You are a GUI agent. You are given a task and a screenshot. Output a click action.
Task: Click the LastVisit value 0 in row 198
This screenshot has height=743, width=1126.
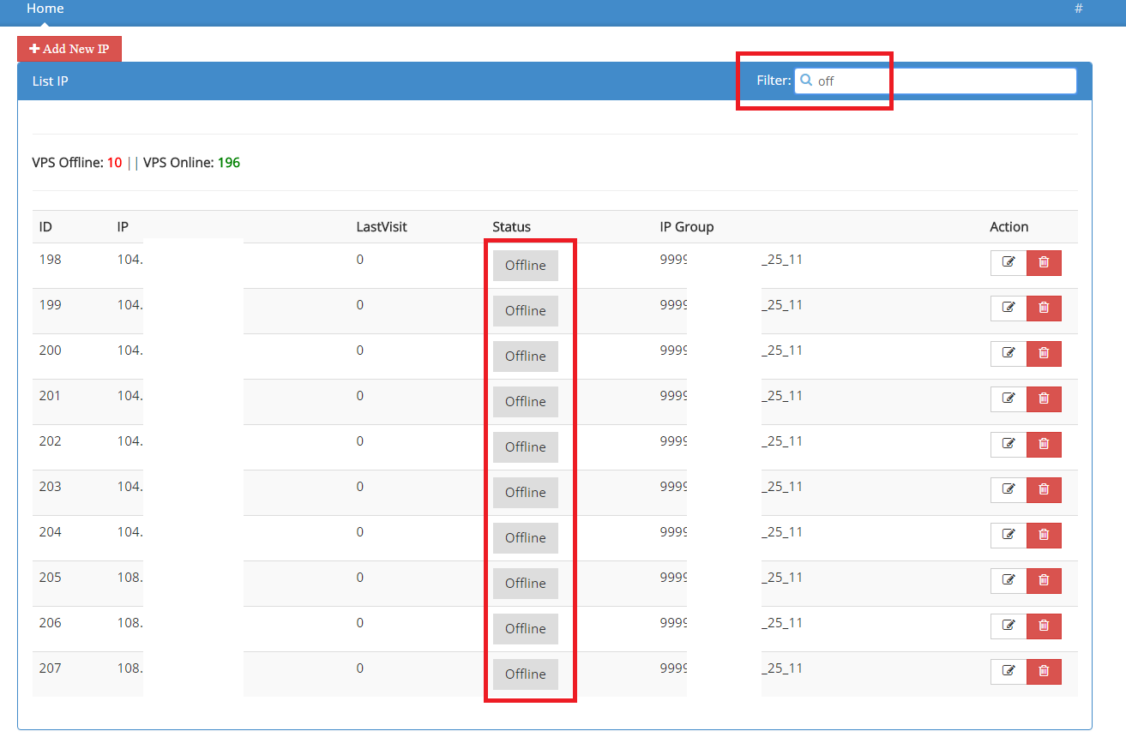tap(360, 259)
